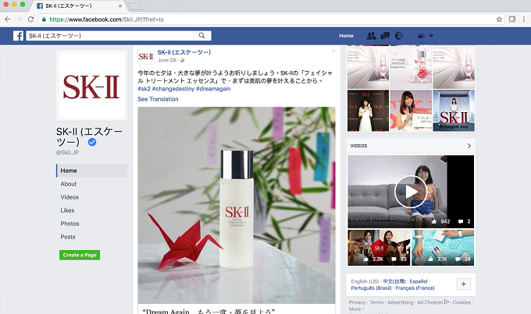Image resolution: width=531 pixels, height=314 pixels.
Task: Expand the post options chevron
Action: click(x=333, y=51)
